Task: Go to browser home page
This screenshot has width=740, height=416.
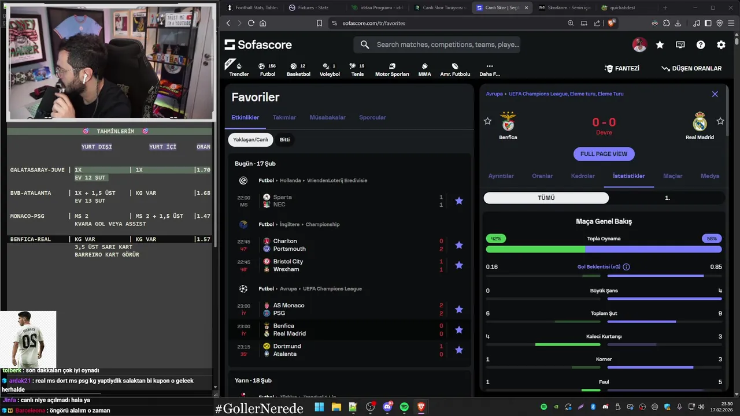Action: [263, 23]
